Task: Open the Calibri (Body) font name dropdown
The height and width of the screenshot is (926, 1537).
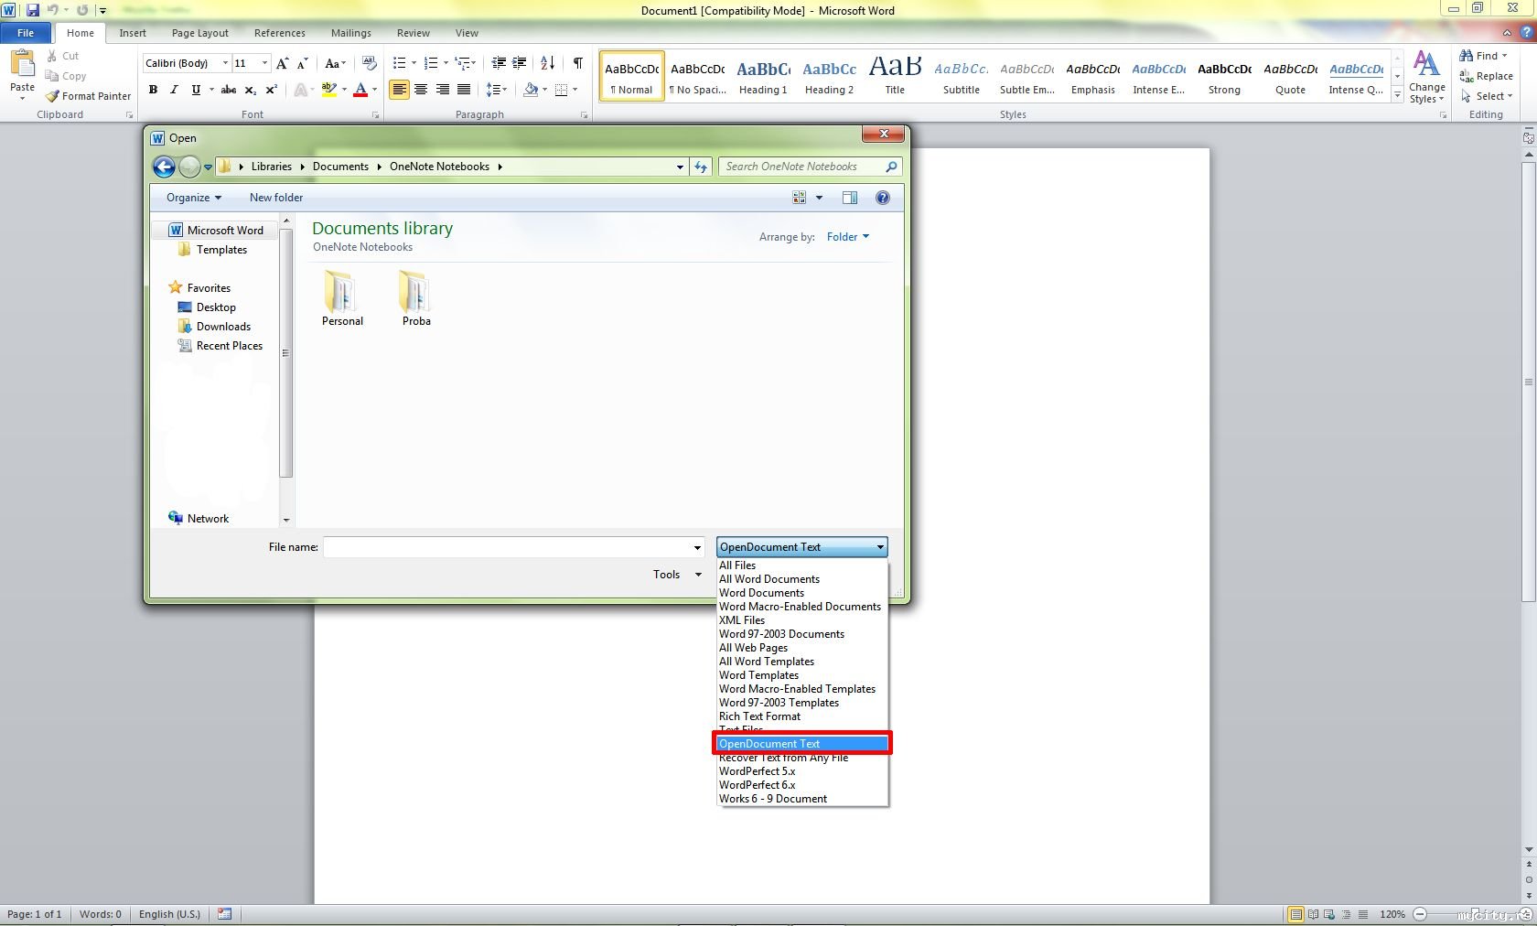Action: (x=226, y=63)
